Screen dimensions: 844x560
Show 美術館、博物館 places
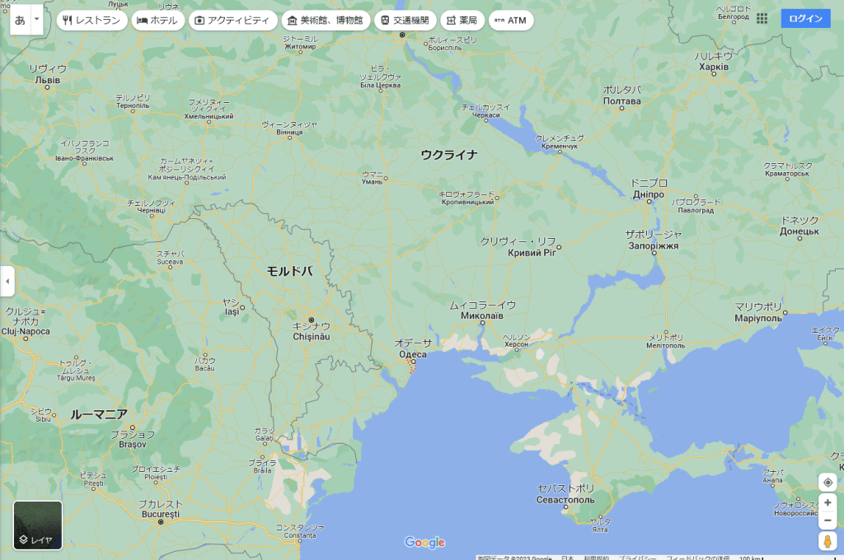(325, 21)
